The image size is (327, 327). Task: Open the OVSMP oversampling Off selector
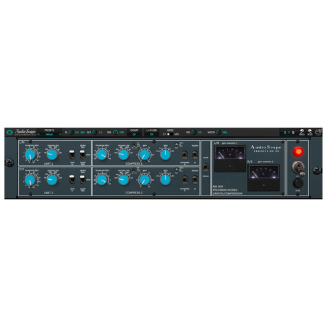[134, 134]
